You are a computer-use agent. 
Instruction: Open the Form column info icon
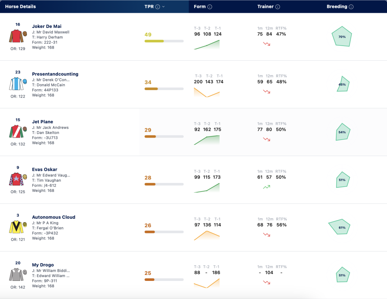[209, 7]
